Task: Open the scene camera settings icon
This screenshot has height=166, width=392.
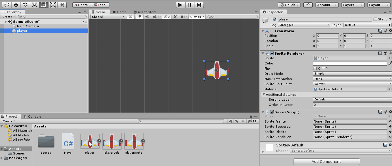Action: coord(183,17)
